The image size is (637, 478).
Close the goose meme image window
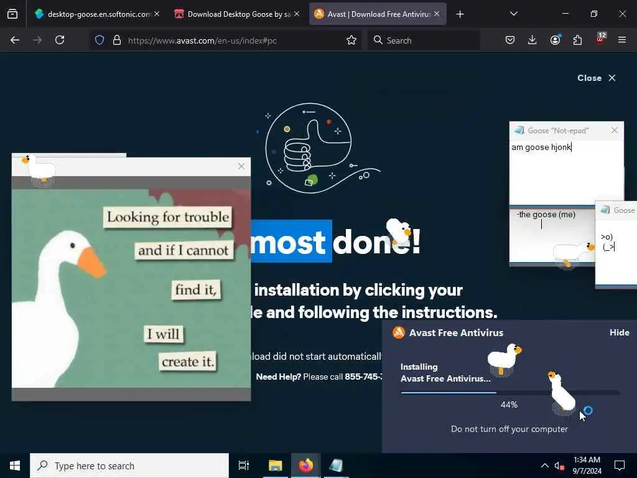(241, 166)
